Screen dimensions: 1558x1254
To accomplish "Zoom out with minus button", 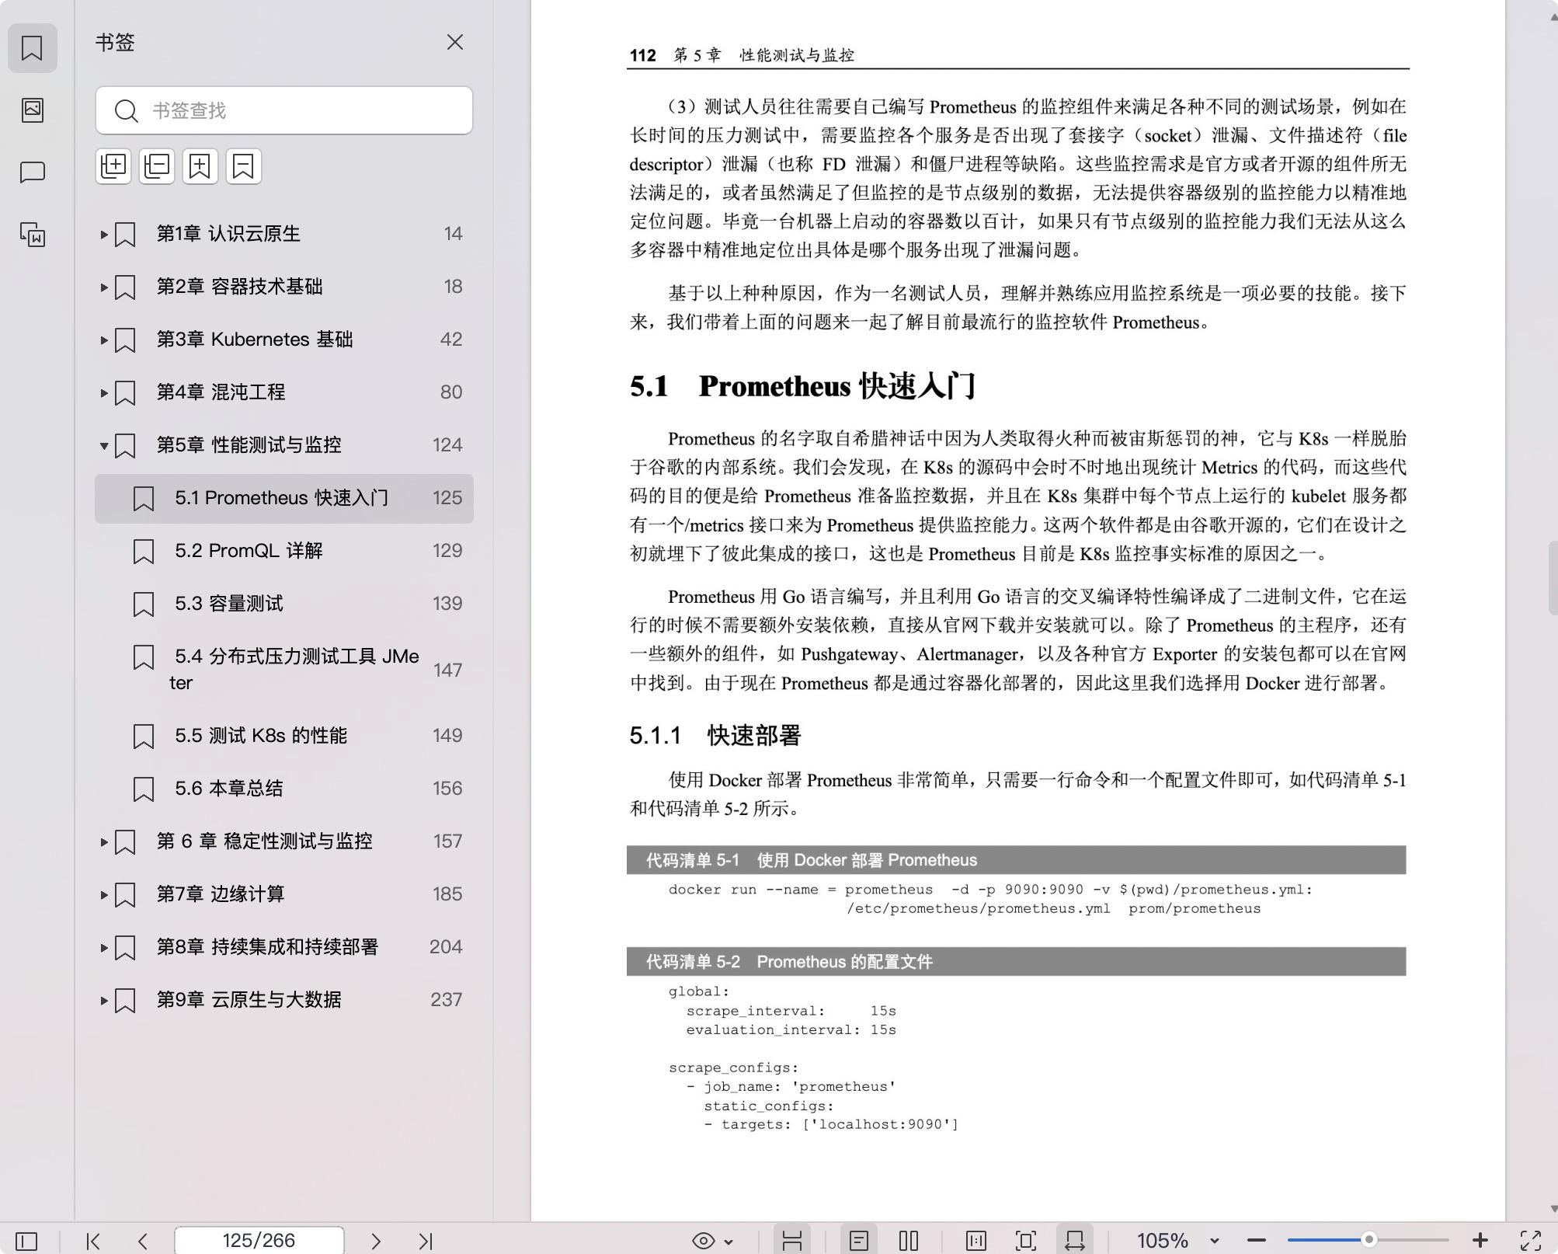I will [1257, 1241].
